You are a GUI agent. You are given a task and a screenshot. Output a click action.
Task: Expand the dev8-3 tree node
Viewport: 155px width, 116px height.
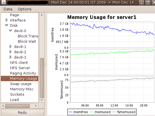[11, 57]
